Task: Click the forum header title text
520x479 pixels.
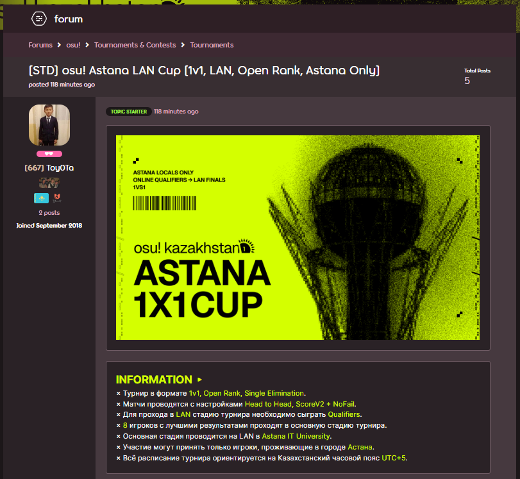Action: 69,19
